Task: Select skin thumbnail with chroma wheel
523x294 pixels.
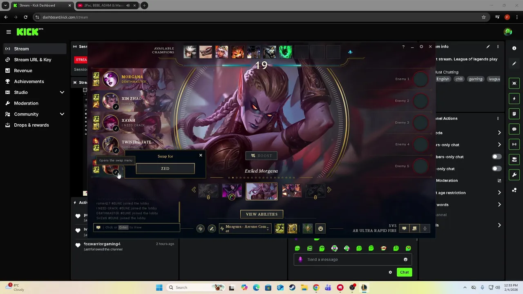Action: [x=232, y=191]
